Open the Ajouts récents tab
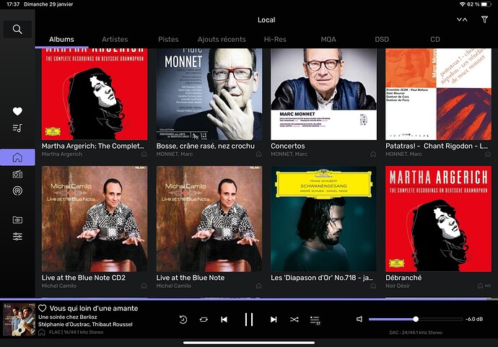Image resolution: width=498 pixels, height=347 pixels. click(x=222, y=40)
